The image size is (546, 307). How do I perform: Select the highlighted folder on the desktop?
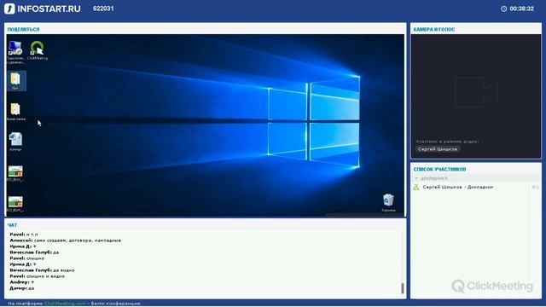pos(15,81)
